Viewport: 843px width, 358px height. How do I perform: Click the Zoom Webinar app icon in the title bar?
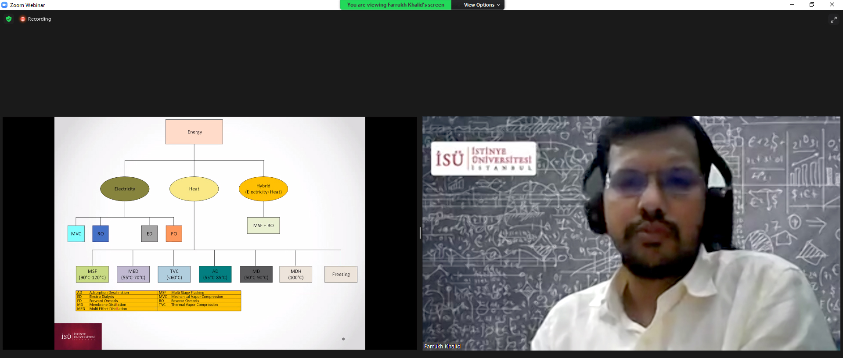pos(5,5)
